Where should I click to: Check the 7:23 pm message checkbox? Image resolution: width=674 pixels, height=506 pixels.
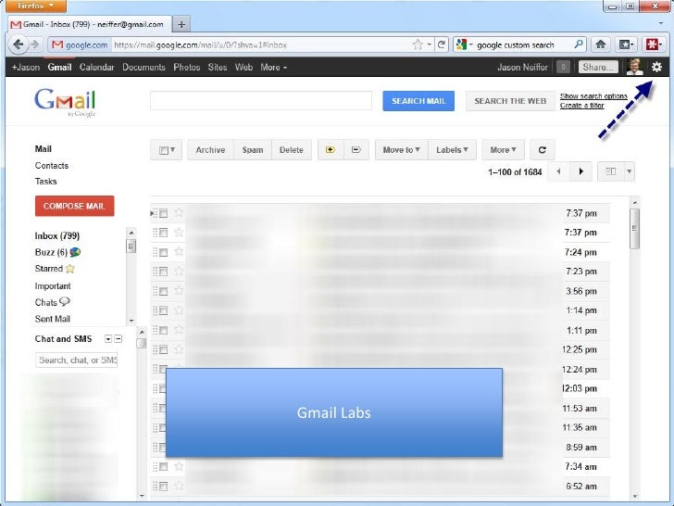[163, 272]
